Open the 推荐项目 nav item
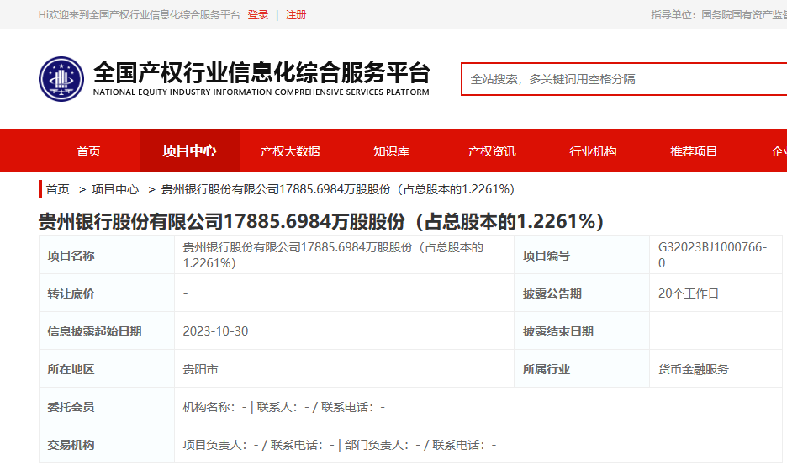This screenshot has height=465, width=787. coord(694,151)
